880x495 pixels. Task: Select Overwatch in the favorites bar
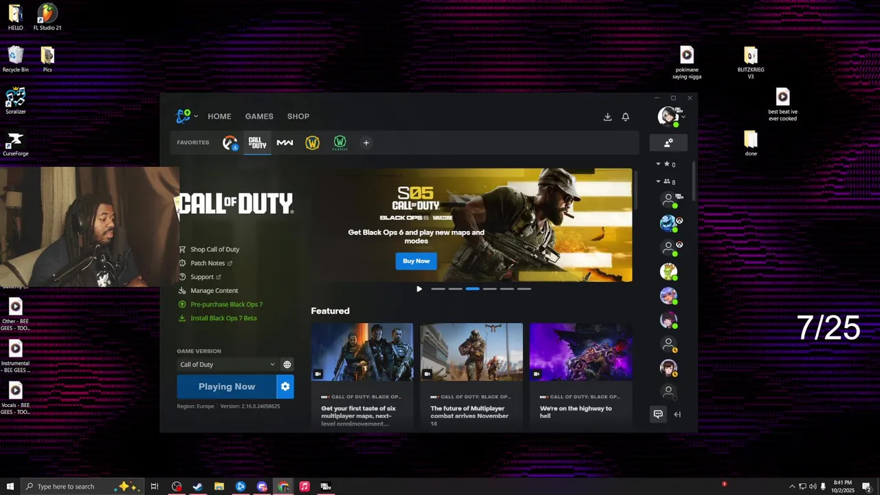pyautogui.click(x=230, y=143)
